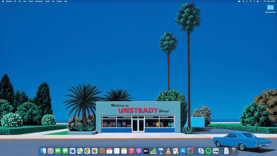Open the Bookmarks menu
The image size is (277, 156).
pos(39,1)
